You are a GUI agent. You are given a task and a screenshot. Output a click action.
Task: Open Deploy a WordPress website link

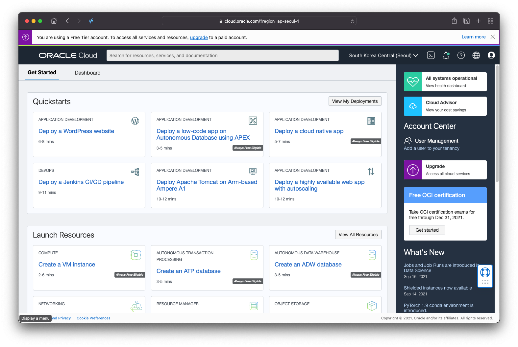76,131
